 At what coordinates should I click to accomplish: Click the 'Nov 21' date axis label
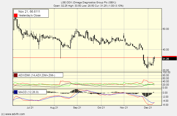point(124,108)
